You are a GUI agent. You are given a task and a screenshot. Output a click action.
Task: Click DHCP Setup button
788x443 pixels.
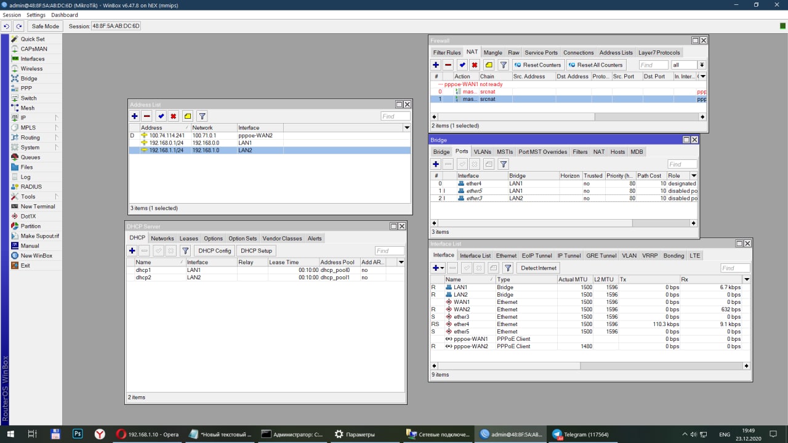(x=256, y=250)
